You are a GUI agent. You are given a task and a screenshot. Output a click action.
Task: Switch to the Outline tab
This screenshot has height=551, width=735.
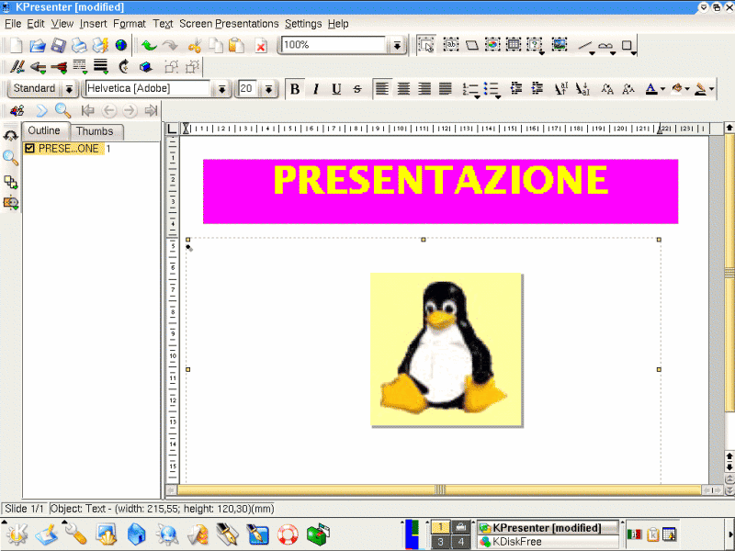pos(44,130)
